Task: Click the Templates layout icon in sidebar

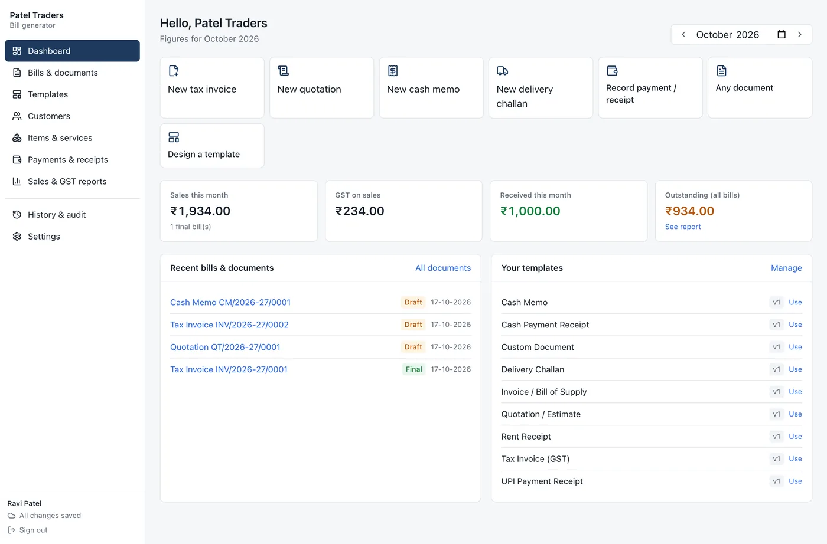Action: coord(17,94)
